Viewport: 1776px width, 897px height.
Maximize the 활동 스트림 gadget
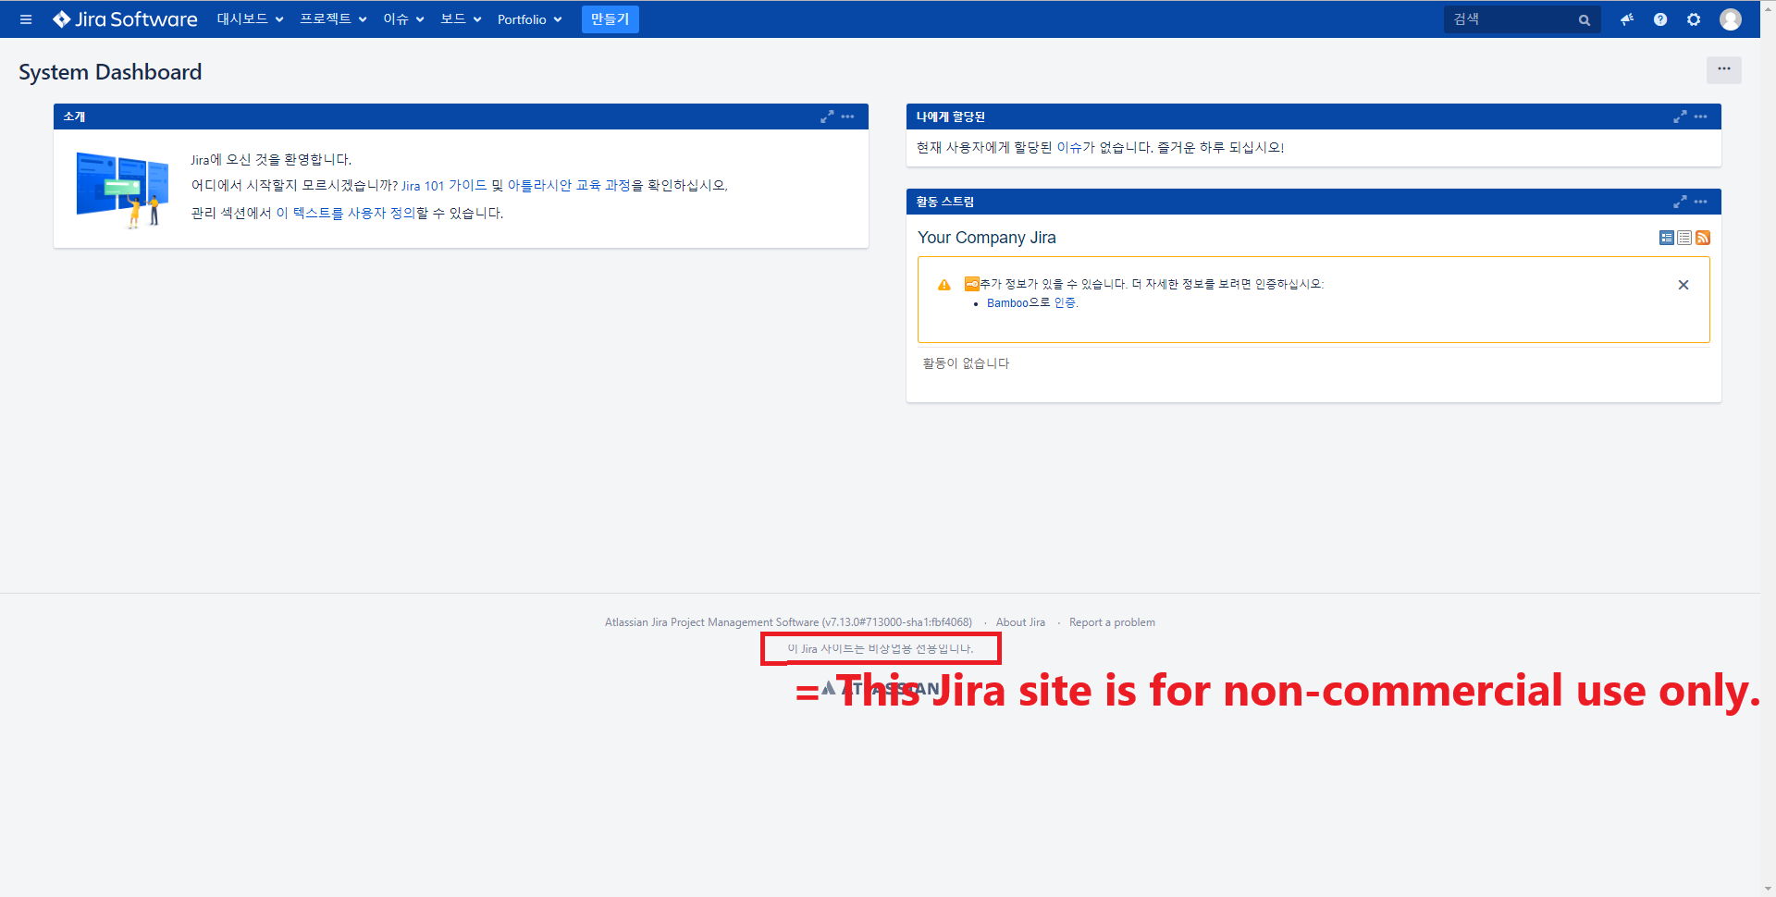tap(1680, 202)
